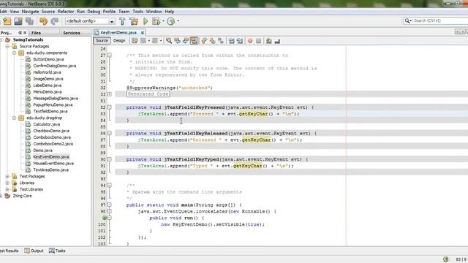
Task: Expand the Generated Code fold at line 33
Action: [110, 94]
